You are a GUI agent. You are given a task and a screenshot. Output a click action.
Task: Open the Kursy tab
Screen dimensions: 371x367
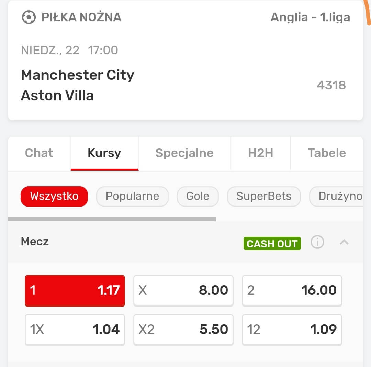[104, 153]
